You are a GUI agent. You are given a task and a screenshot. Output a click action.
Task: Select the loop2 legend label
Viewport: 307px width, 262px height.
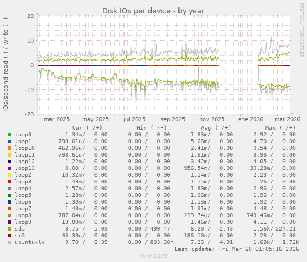(23, 175)
